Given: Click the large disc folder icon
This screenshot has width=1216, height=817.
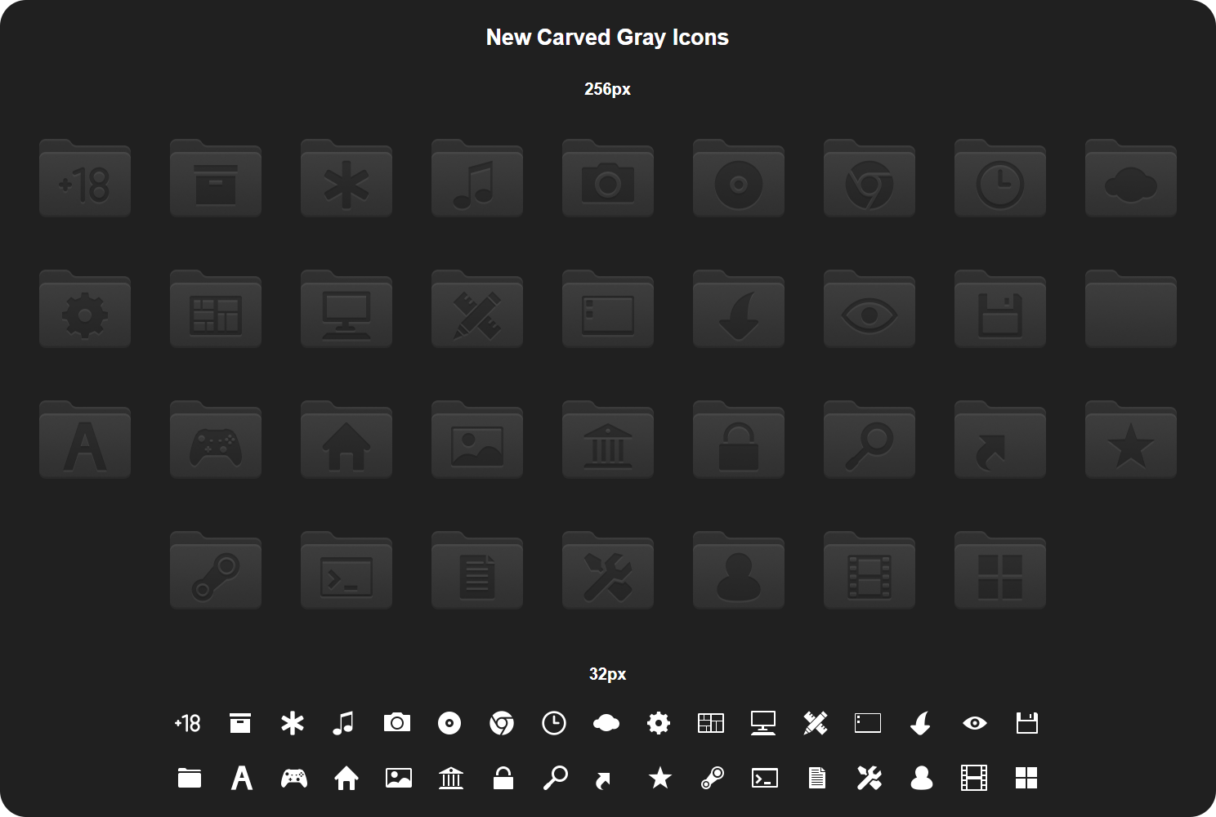Looking at the screenshot, I should [739, 177].
